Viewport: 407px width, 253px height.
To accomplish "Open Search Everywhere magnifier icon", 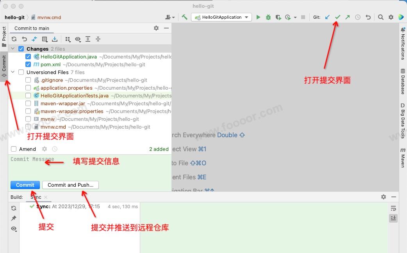I will (x=380, y=17).
